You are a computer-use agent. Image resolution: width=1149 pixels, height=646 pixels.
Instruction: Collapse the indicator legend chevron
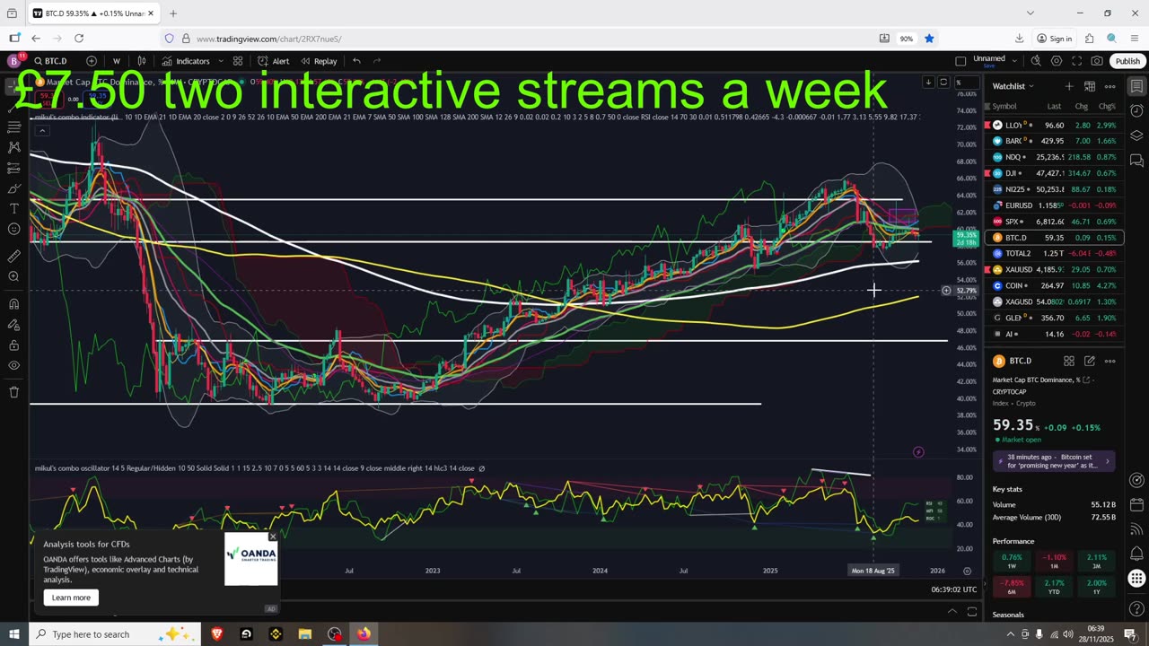[x=41, y=130]
